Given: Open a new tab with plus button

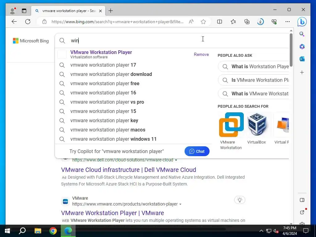Looking at the screenshot, I should click(111, 11).
